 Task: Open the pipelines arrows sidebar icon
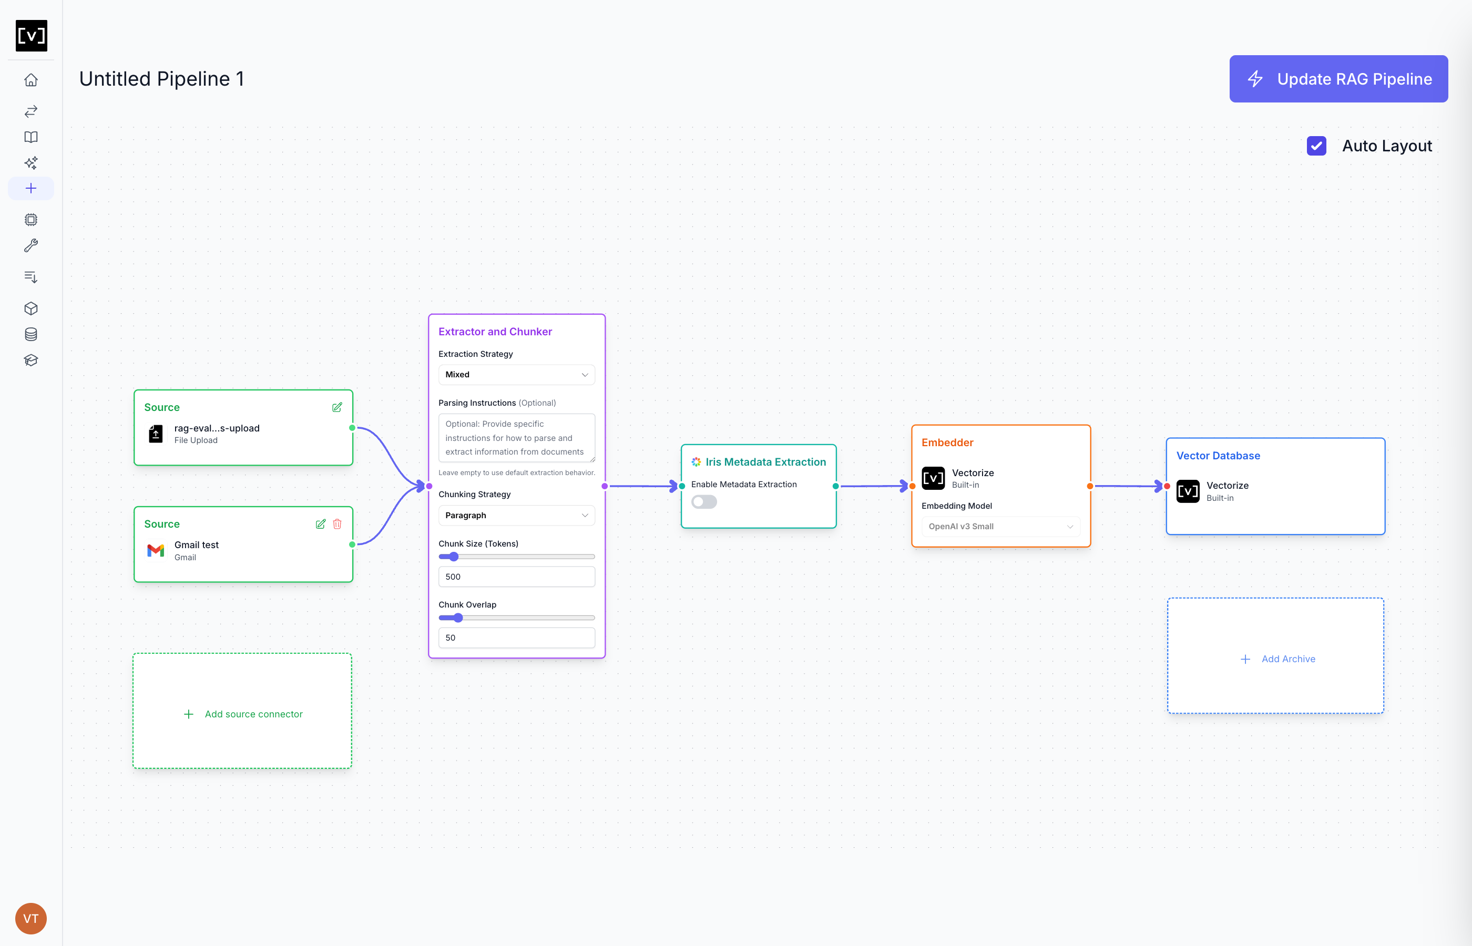tap(30, 111)
